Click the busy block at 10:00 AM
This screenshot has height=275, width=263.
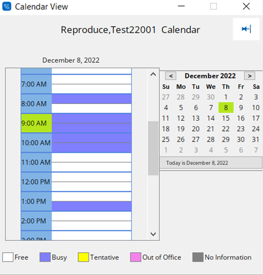point(91,143)
